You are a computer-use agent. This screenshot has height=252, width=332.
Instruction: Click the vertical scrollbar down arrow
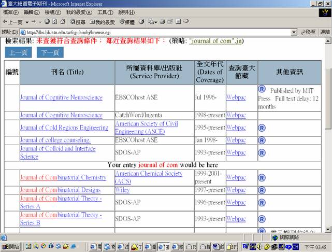click(328, 229)
